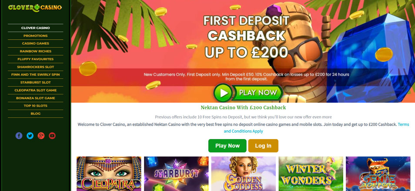Viewport: 415px width, 191px height.
Task: Click the Clover Casino logo
Action: tap(35, 7)
